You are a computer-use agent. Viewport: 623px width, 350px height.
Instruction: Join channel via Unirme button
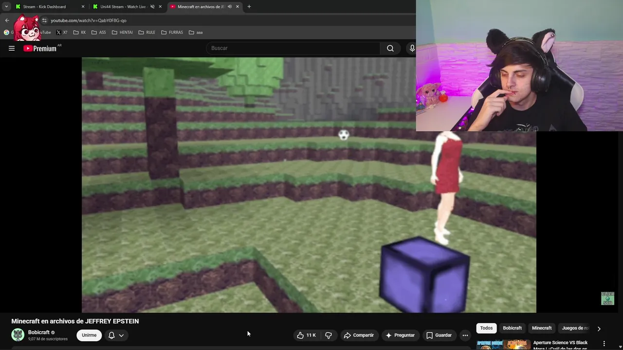point(89,335)
